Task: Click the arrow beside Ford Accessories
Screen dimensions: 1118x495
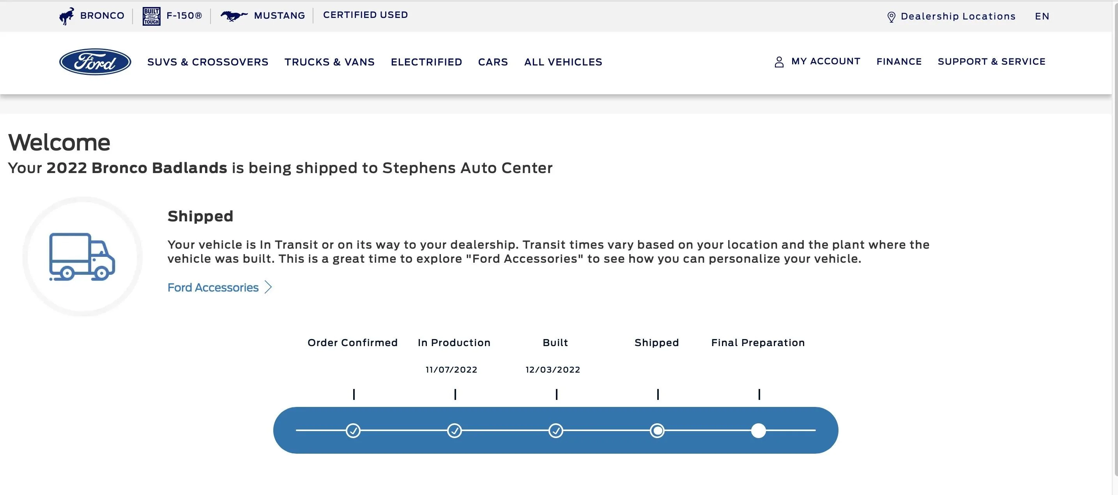Action: coord(268,287)
